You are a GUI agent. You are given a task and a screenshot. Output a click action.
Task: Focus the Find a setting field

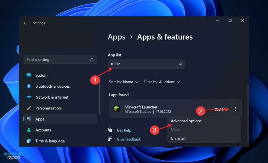coord(60,60)
